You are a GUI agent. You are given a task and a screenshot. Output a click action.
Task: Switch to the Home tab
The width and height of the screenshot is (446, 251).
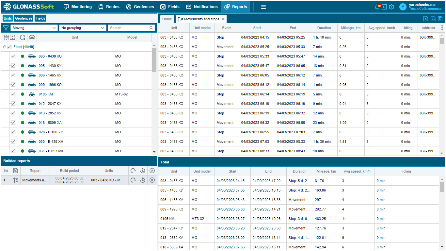(167, 19)
